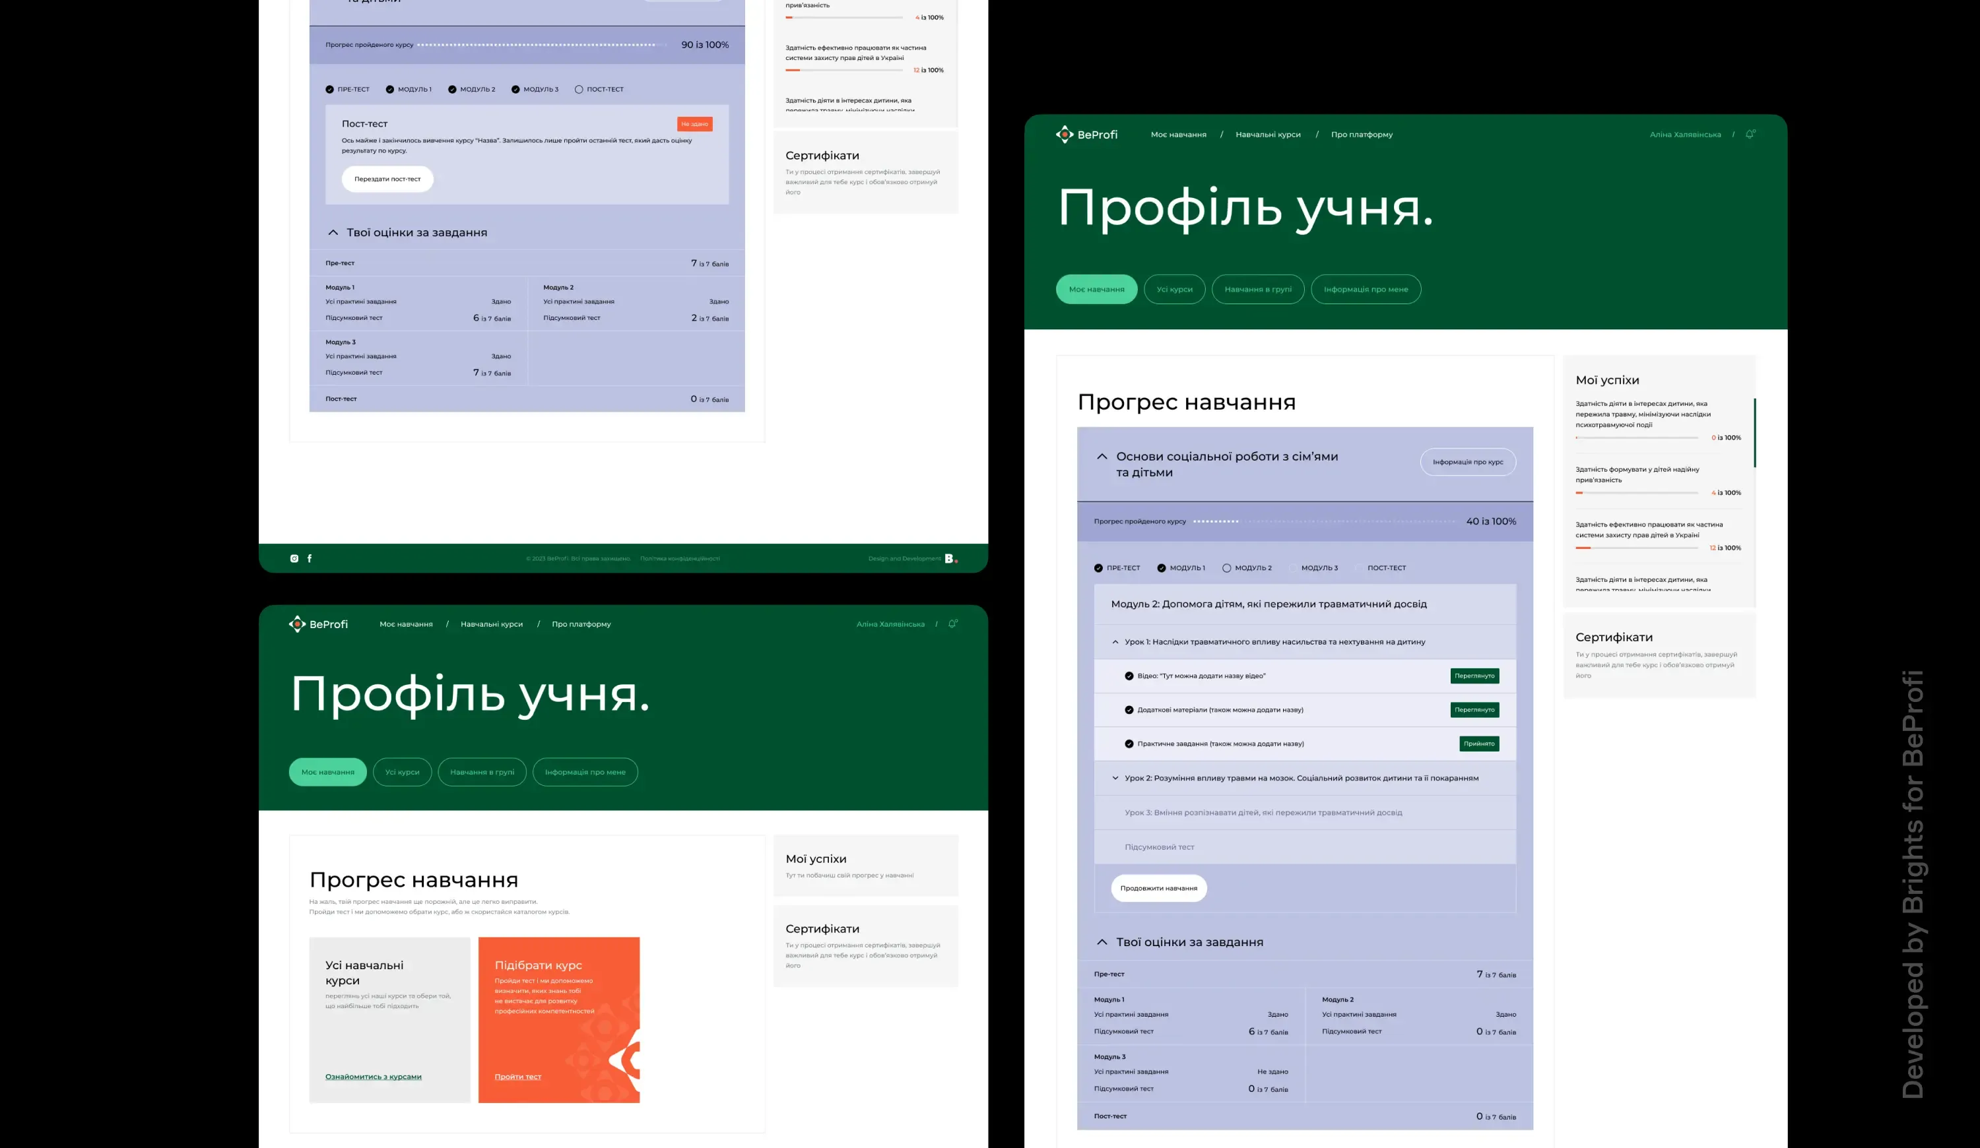Switch to 'Навчання в групі' tab in bottom-left mockup
Viewport: 1980px width, 1148px height.
[x=482, y=772]
